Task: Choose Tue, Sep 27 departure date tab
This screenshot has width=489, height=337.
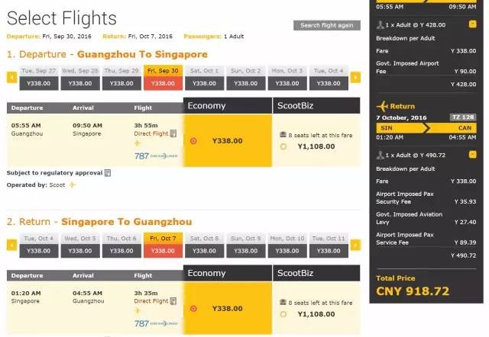Action: (38, 78)
